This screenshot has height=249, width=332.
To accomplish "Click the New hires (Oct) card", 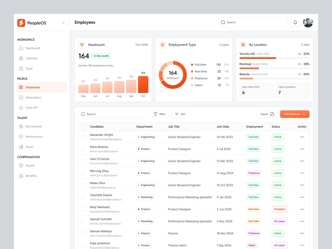I will click(256, 90).
